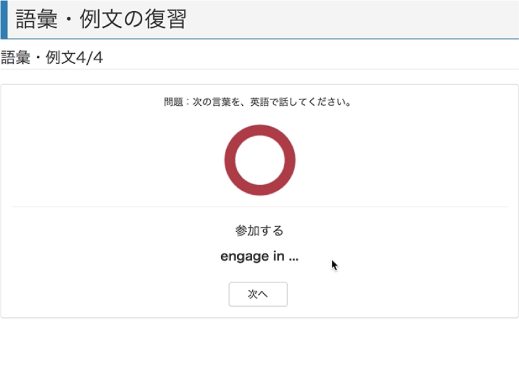
Task: Click the page heading 語彙・例文の復習
Action: tap(101, 19)
